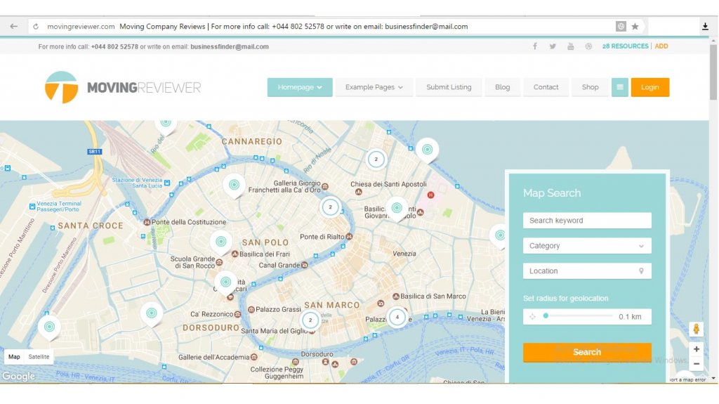Open the Submit Listing menu item
The image size is (719, 404).
click(449, 87)
